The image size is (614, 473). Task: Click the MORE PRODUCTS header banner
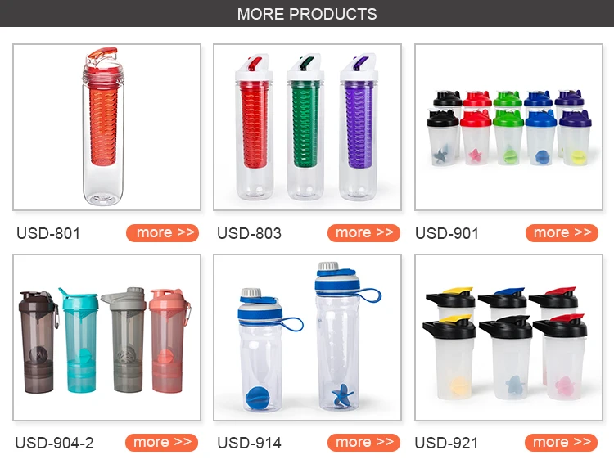307,14
